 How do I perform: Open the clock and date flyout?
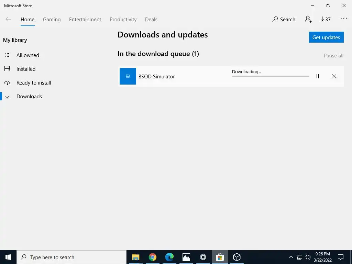click(x=322, y=257)
